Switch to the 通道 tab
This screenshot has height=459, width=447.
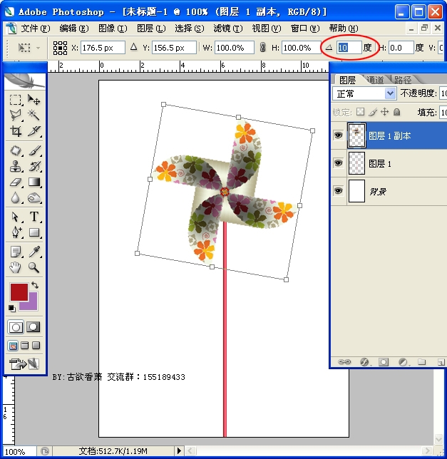click(375, 80)
